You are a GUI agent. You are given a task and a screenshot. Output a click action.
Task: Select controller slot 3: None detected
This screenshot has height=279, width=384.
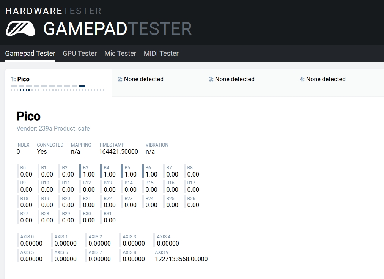click(231, 79)
